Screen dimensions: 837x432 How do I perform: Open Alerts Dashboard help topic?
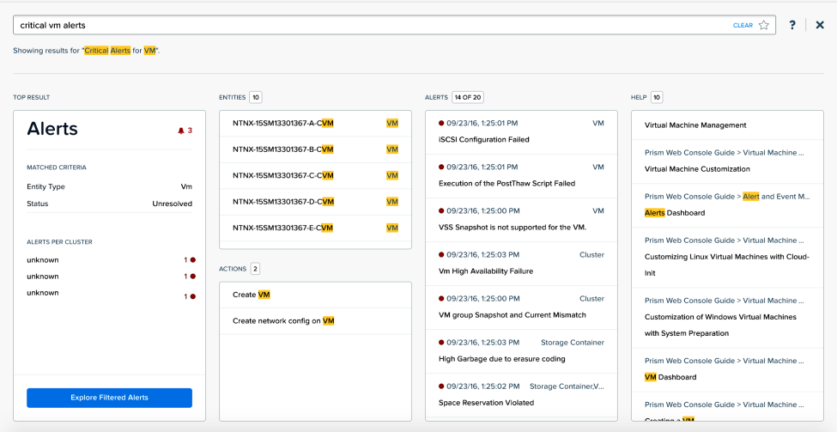point(728,205)
